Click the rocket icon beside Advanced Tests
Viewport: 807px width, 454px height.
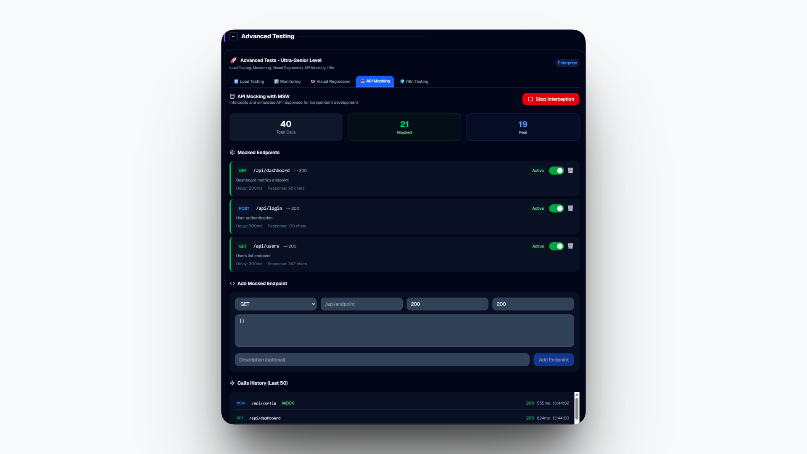(234, 60)
